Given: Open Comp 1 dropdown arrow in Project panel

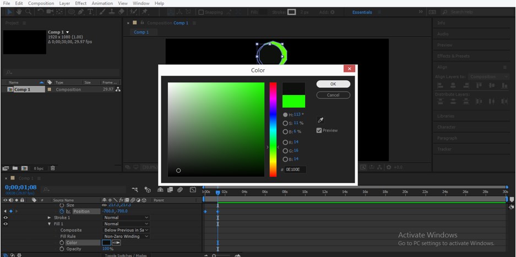Looking at the screenshot, I should [68, 32].
